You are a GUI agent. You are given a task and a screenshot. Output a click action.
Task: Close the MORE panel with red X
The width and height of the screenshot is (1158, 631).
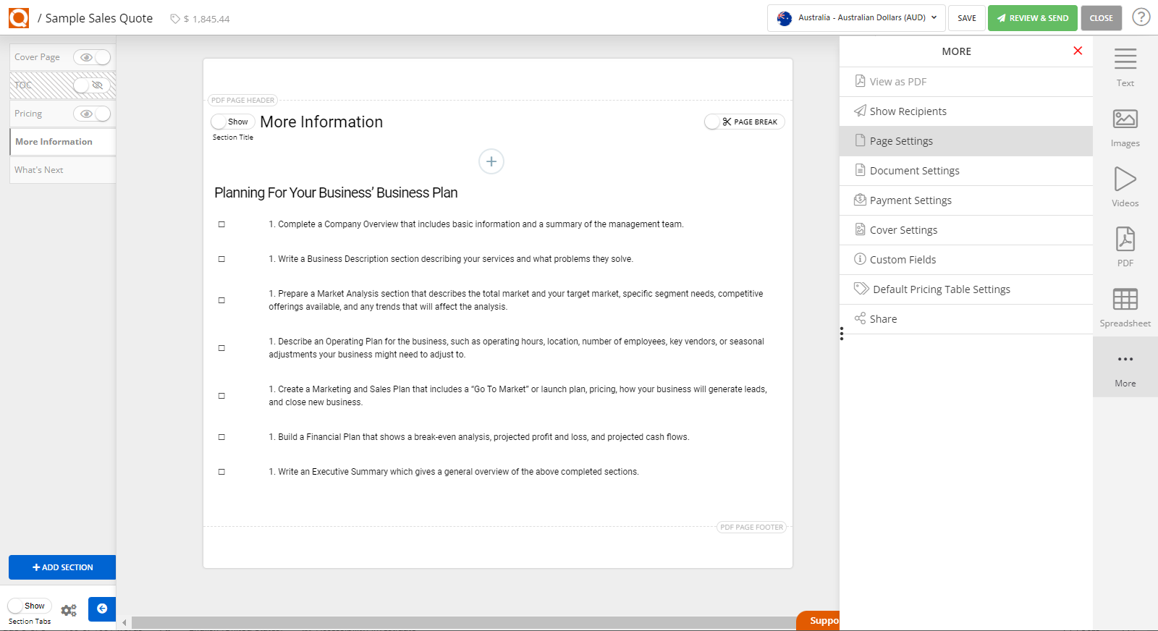1078,51
